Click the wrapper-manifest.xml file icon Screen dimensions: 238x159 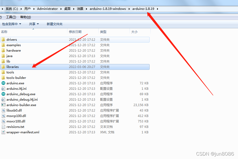3,132
